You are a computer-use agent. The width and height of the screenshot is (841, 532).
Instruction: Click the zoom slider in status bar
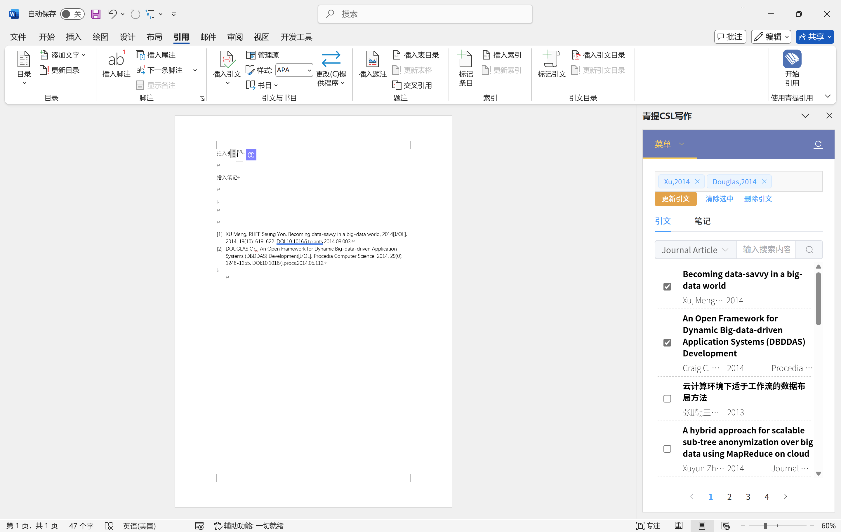(765, 526)
